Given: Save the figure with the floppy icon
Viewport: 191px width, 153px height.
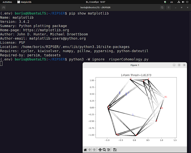Looking at the screenshot, I should [114, 150].
